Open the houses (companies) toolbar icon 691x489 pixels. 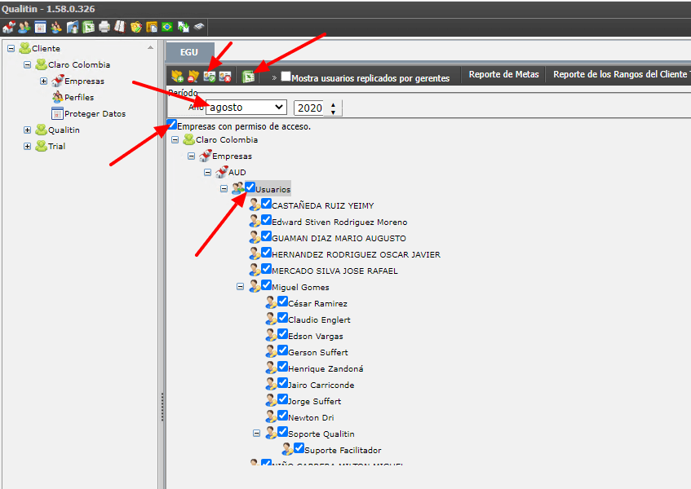coord(8,27)
